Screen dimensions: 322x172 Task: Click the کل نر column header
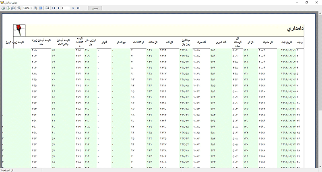tap(250, 42)
